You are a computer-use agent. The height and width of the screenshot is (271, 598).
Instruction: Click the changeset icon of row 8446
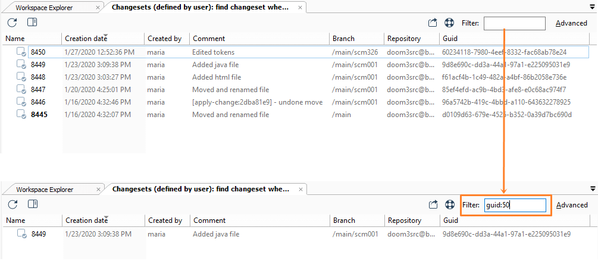[x=21, y=102]
